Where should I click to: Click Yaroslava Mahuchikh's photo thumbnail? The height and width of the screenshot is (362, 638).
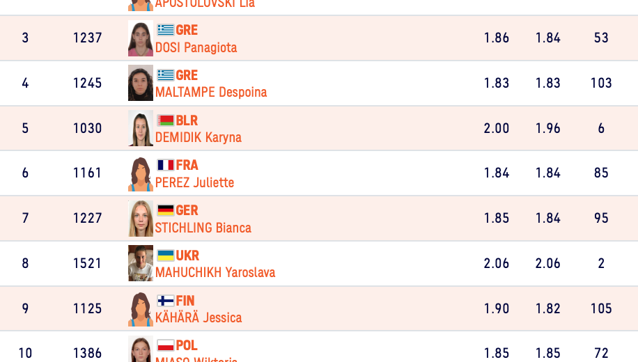(140, 264)
